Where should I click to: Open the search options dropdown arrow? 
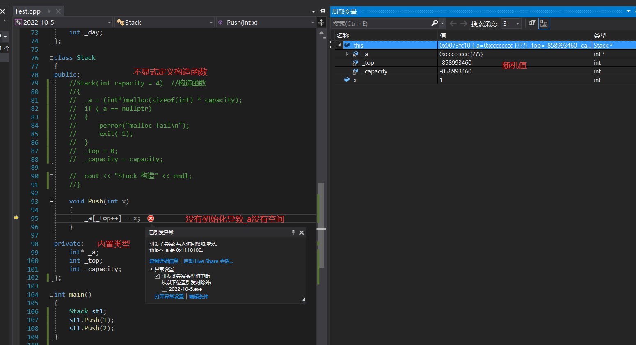[x=442, y=24]
